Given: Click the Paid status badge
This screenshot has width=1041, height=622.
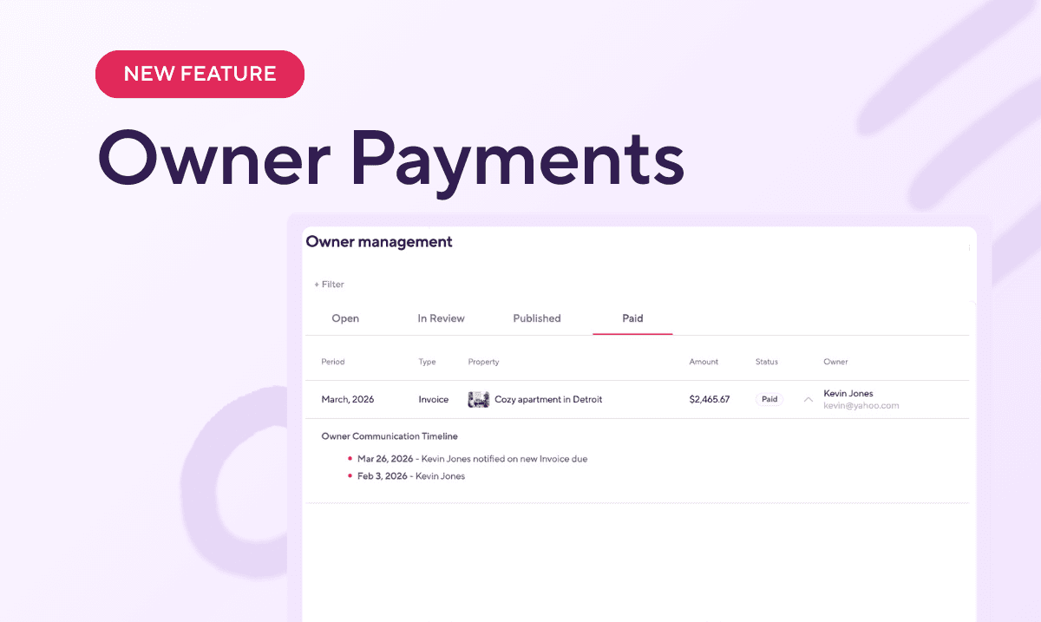Looking at the screenshot, I should point(769,399).
